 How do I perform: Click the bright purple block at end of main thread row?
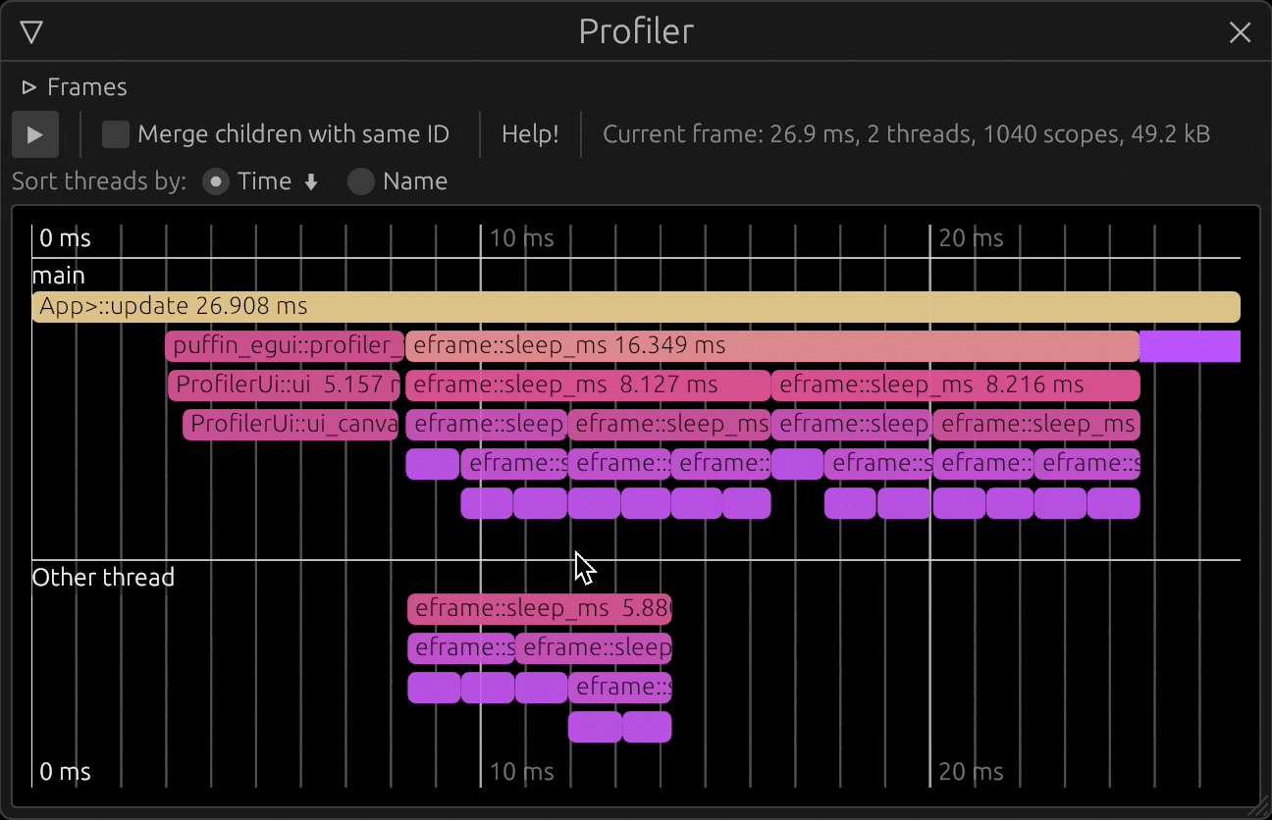[x=1190, y=345]
